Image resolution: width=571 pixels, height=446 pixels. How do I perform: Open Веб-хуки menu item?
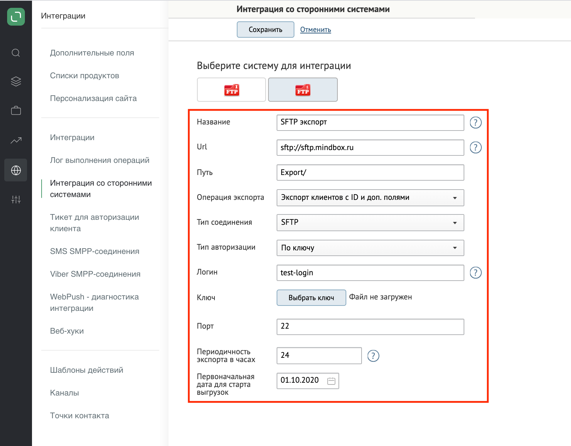click(67, 331)
